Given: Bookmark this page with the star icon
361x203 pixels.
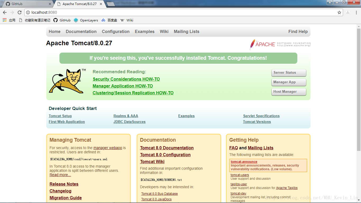Looking at the screenshot, I should tap(339, 12).
